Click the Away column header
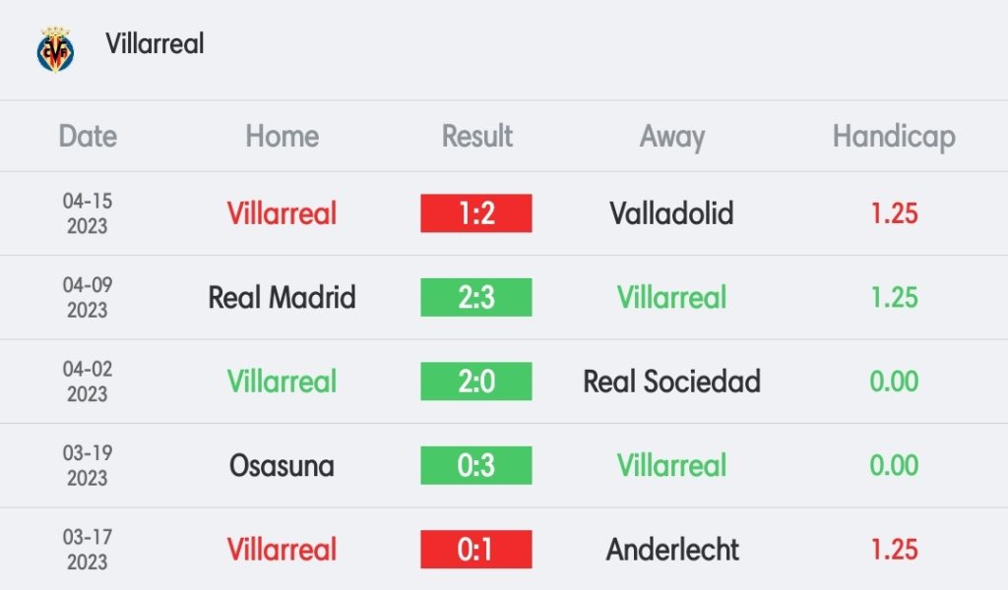 pyautogui.click(x=672, y=137)
